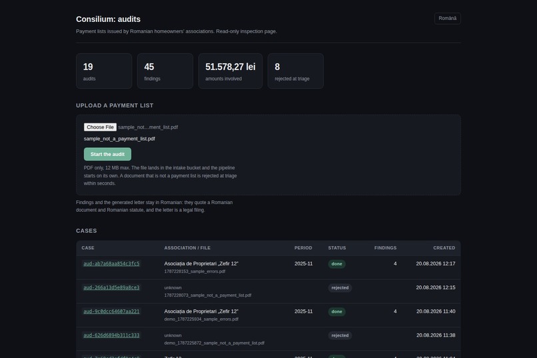Image resolution: width=537 pixels, height=358 pixels.
Task: Click the FINDINGS column header
Action: [x=385, y=248]
